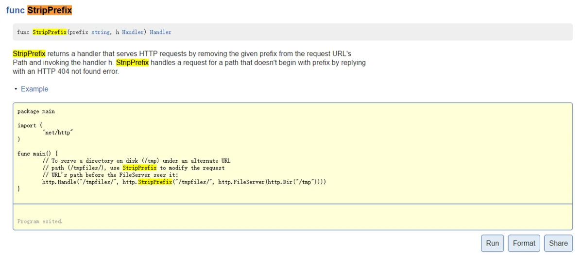Click the first StripPrefix word in description
This screenshot has height=255, width=583.
29,53
